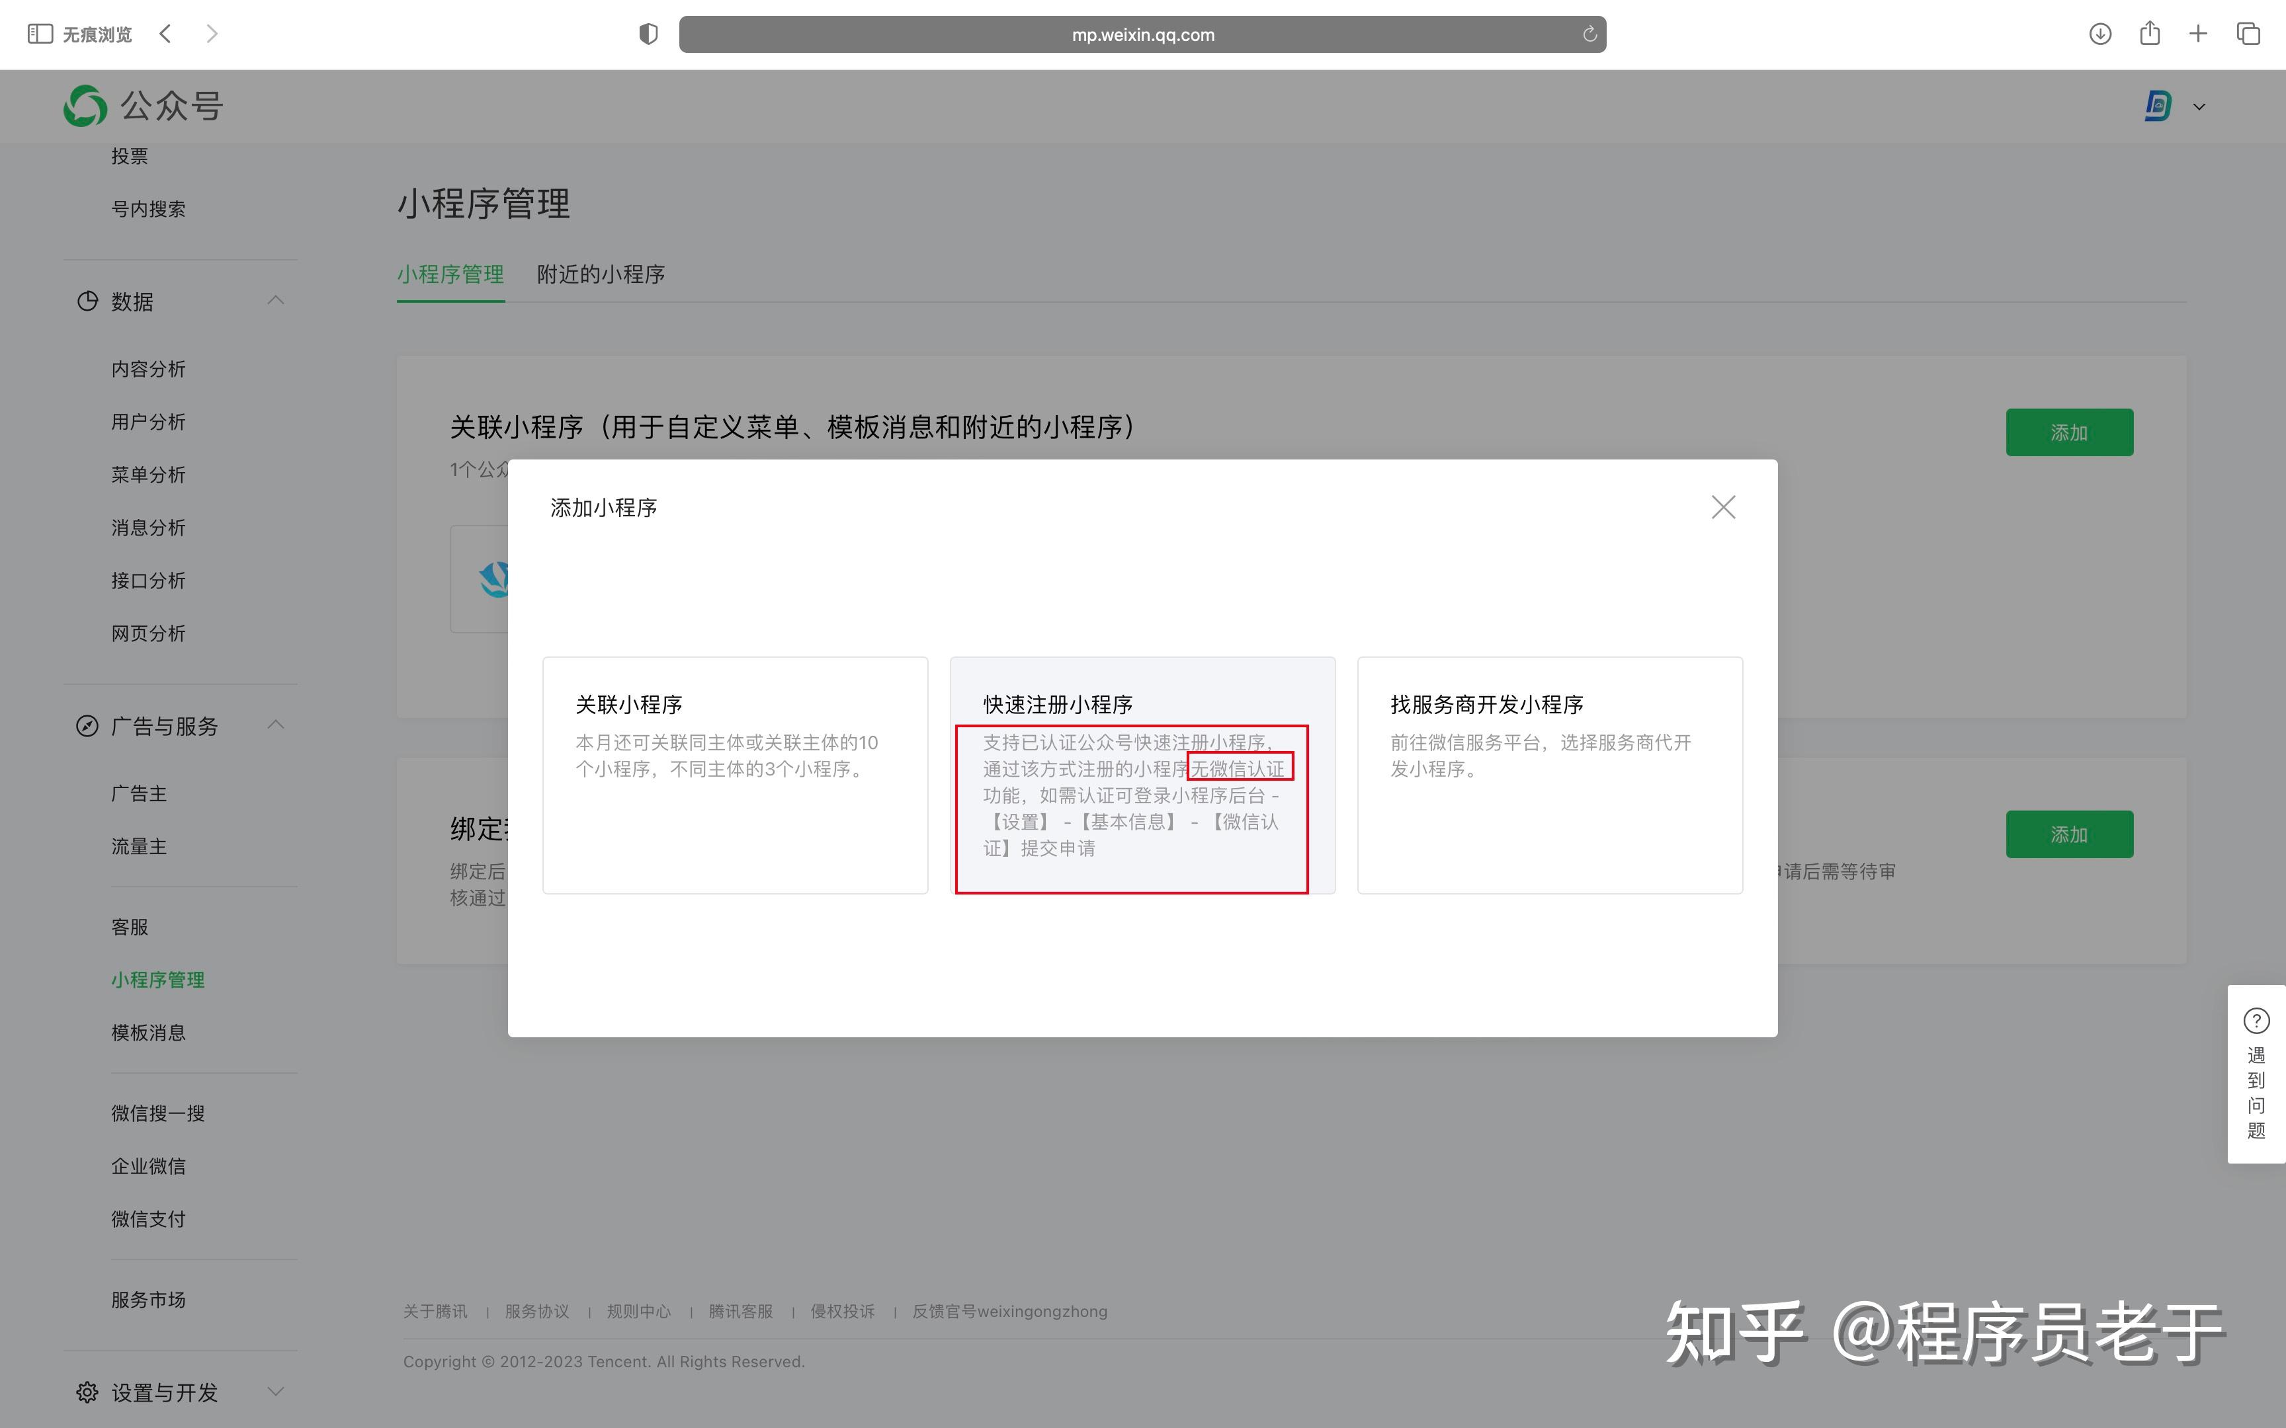Image resolution: width=2286 pixels, height=1428 pixels.
Task: Open the 关于腾讯 footer link
Action: (x=435, y=1312)
